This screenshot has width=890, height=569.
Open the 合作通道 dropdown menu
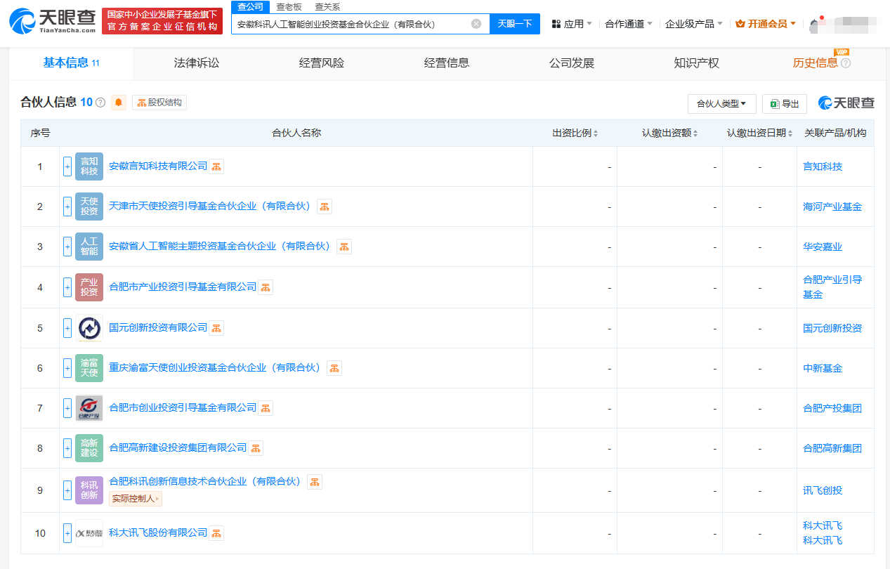[629, 24]
